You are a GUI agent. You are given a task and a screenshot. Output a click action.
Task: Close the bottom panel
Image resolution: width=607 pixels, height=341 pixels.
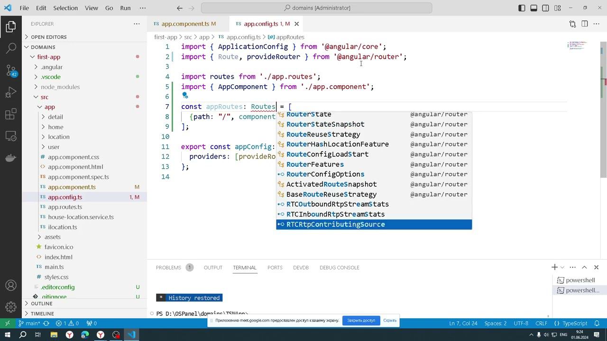pyautogui.click(x=596, y=268)
